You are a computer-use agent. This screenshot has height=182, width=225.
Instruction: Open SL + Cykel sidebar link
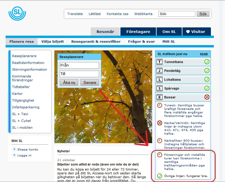[21, 121]
